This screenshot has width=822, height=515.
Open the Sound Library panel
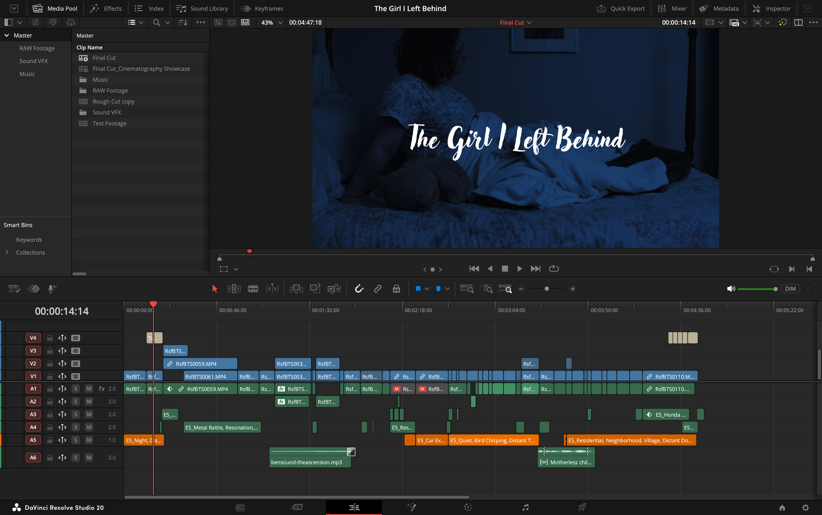click(x=202, y=9)
